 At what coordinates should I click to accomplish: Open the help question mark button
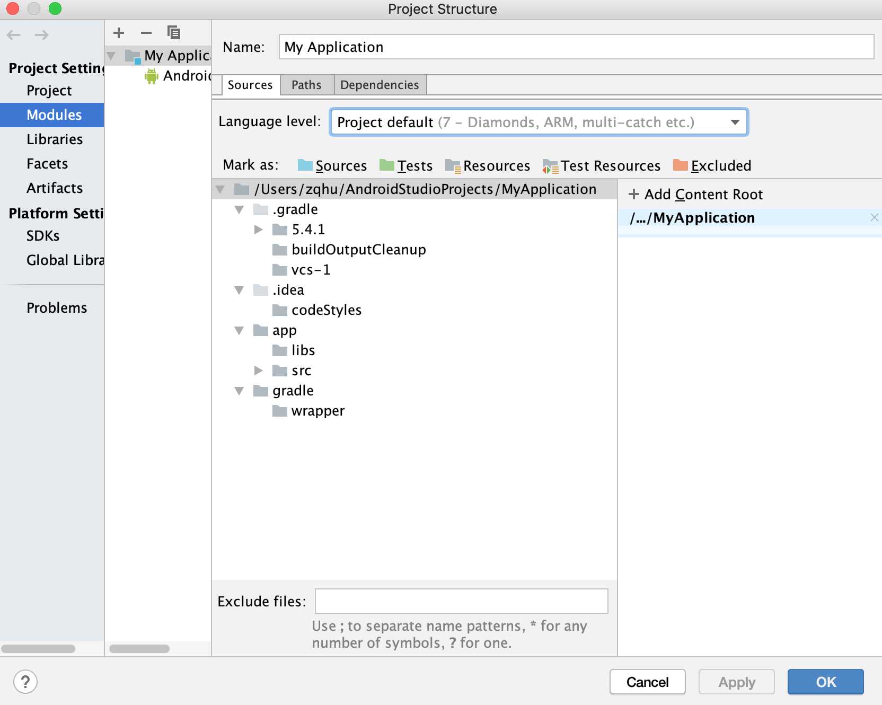pos(25,682)
